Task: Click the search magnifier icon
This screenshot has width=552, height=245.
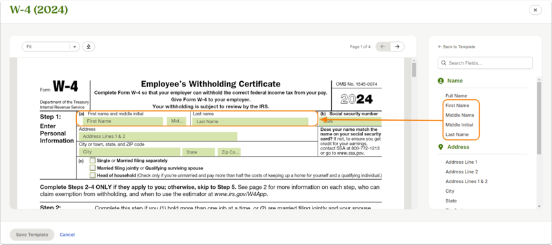Action: 444,63
